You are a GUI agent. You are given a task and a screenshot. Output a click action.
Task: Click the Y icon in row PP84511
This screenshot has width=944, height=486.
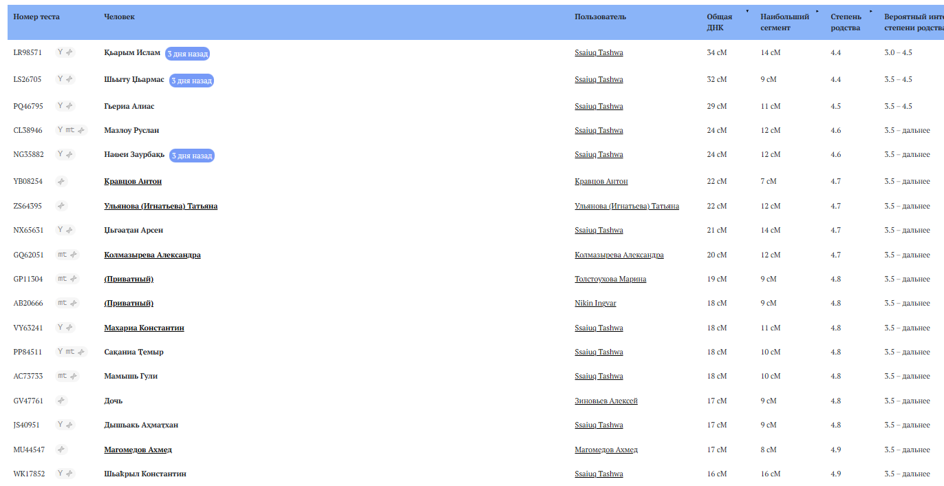61,352
